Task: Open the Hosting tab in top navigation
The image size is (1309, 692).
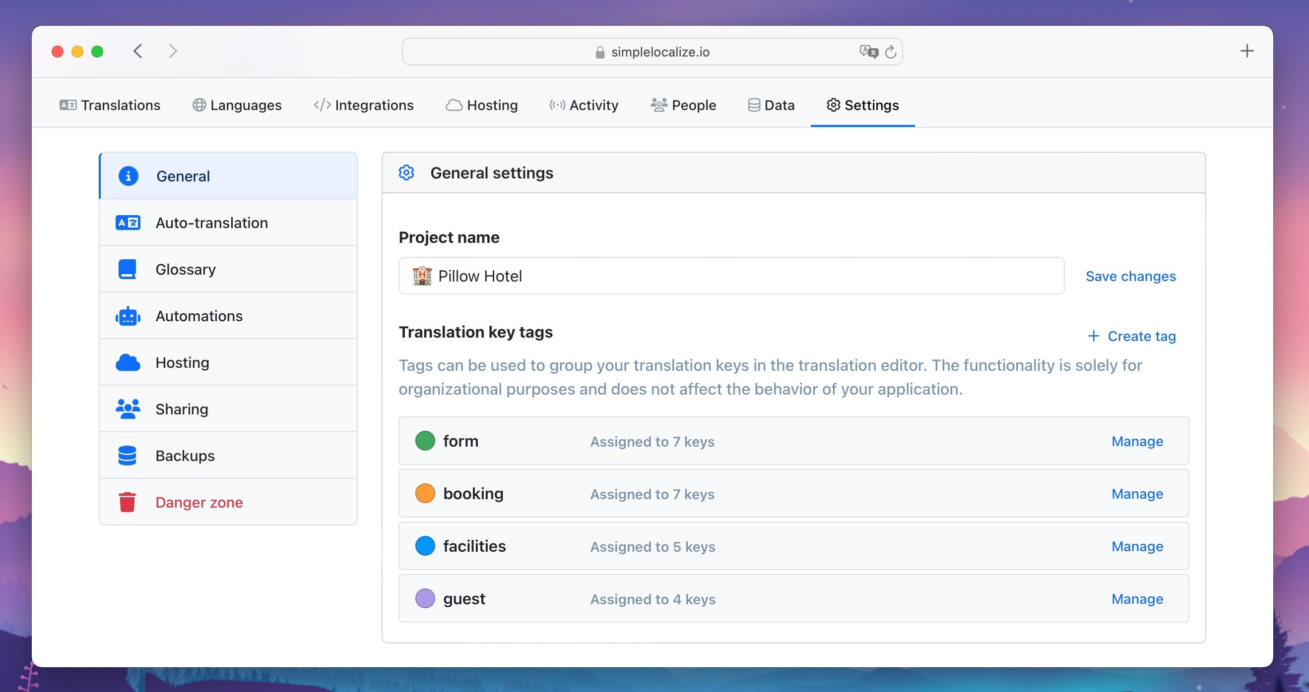Action: coord(482,105)
